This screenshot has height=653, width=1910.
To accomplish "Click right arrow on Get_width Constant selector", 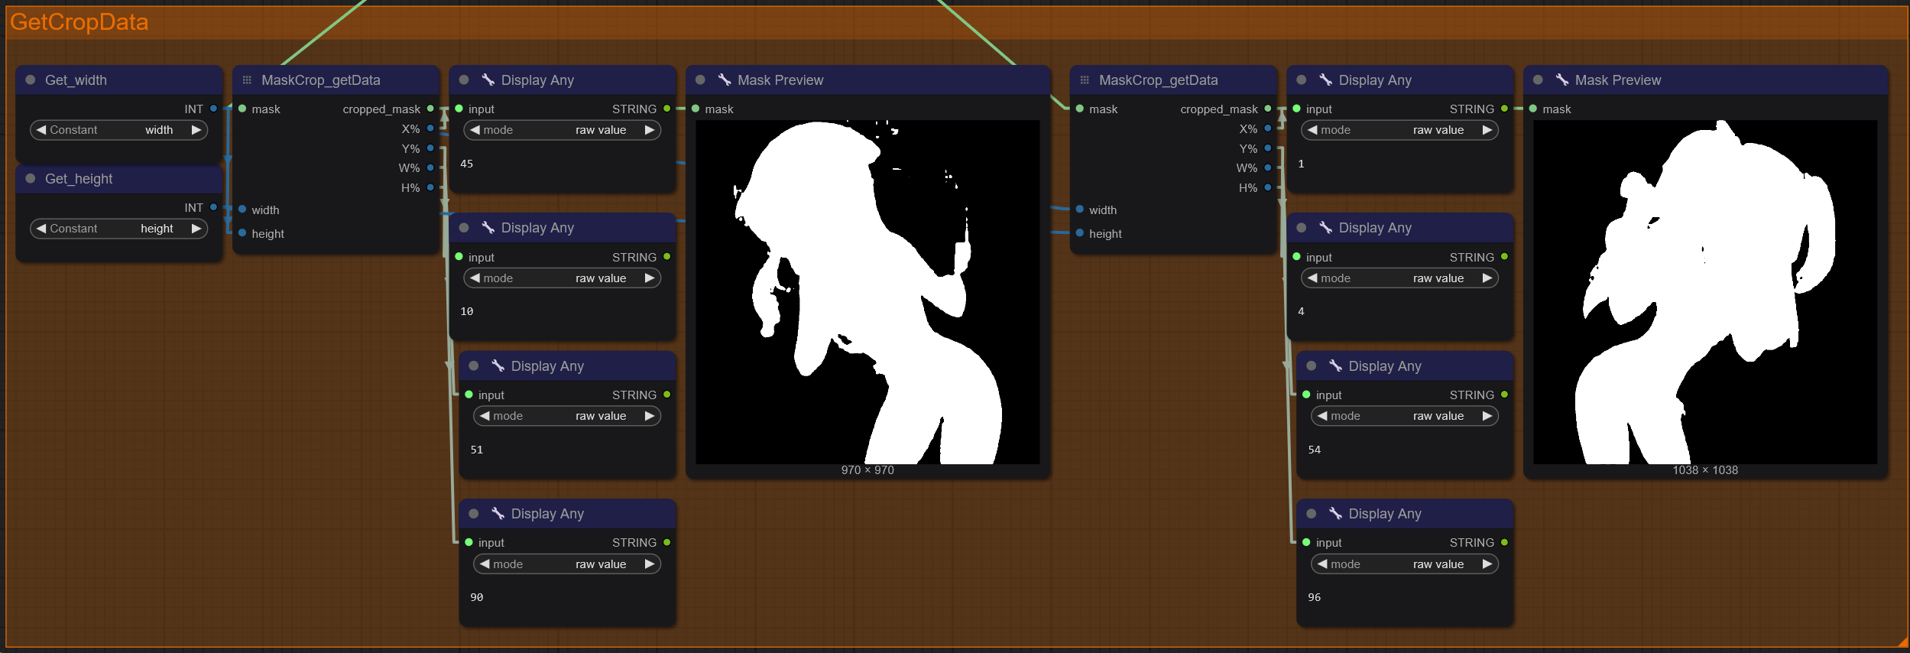I will pos(196,130).
